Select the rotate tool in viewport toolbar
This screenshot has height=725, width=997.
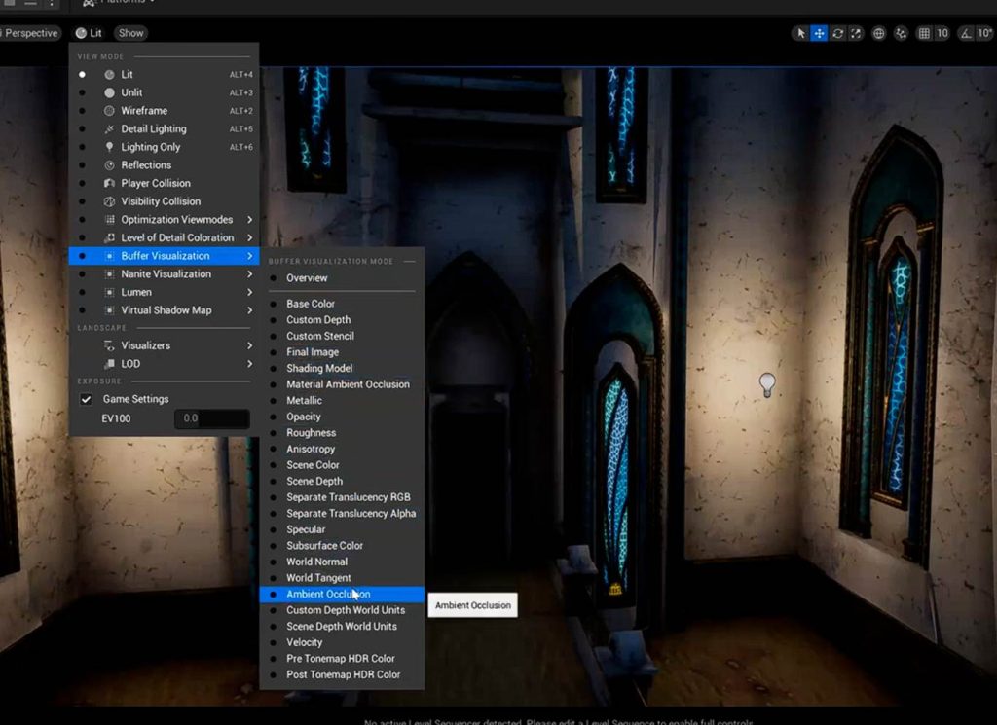[837, 33]
